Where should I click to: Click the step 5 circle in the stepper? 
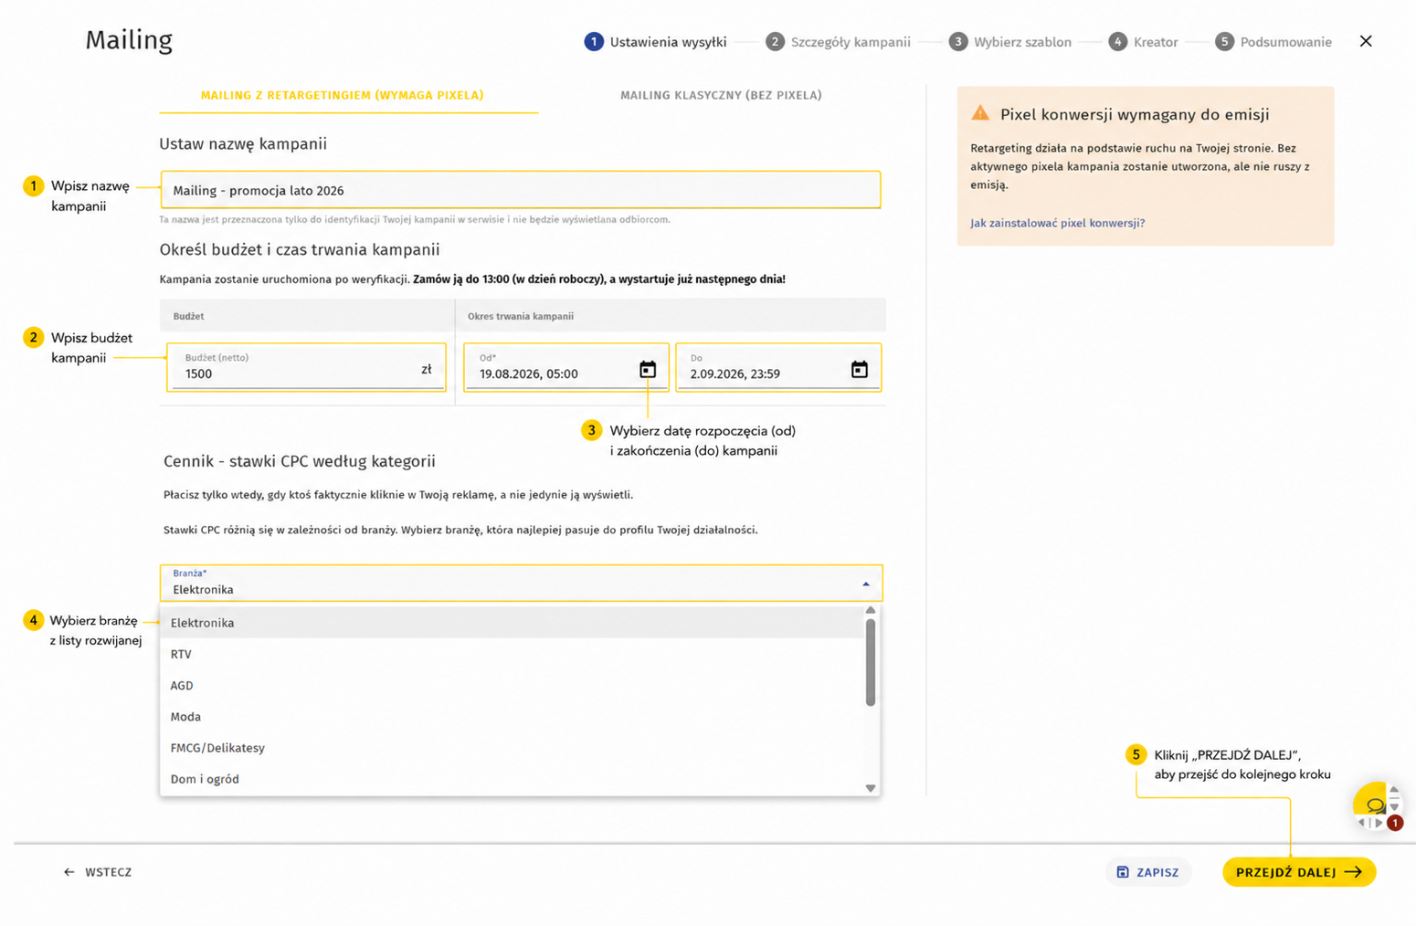[1224, 41]
